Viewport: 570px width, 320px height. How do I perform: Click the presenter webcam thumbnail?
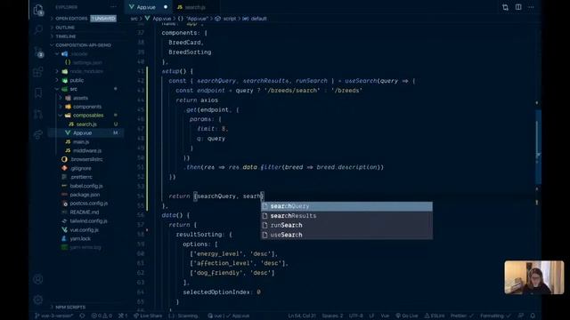coord(534,277)
